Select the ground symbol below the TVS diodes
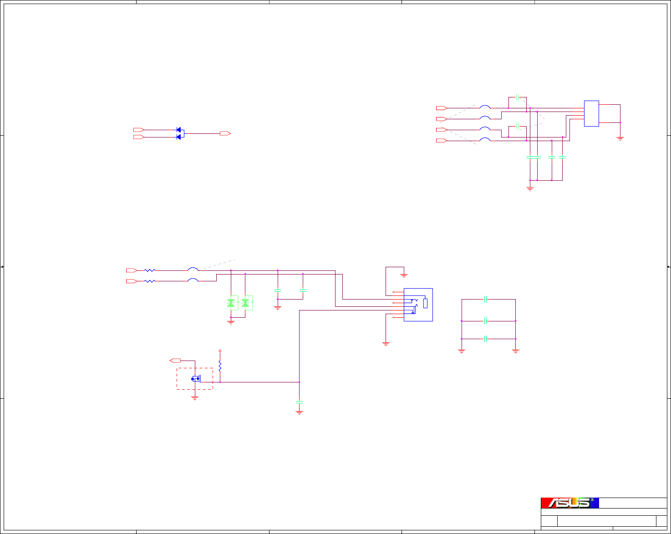671x534 pixels. 231,322
